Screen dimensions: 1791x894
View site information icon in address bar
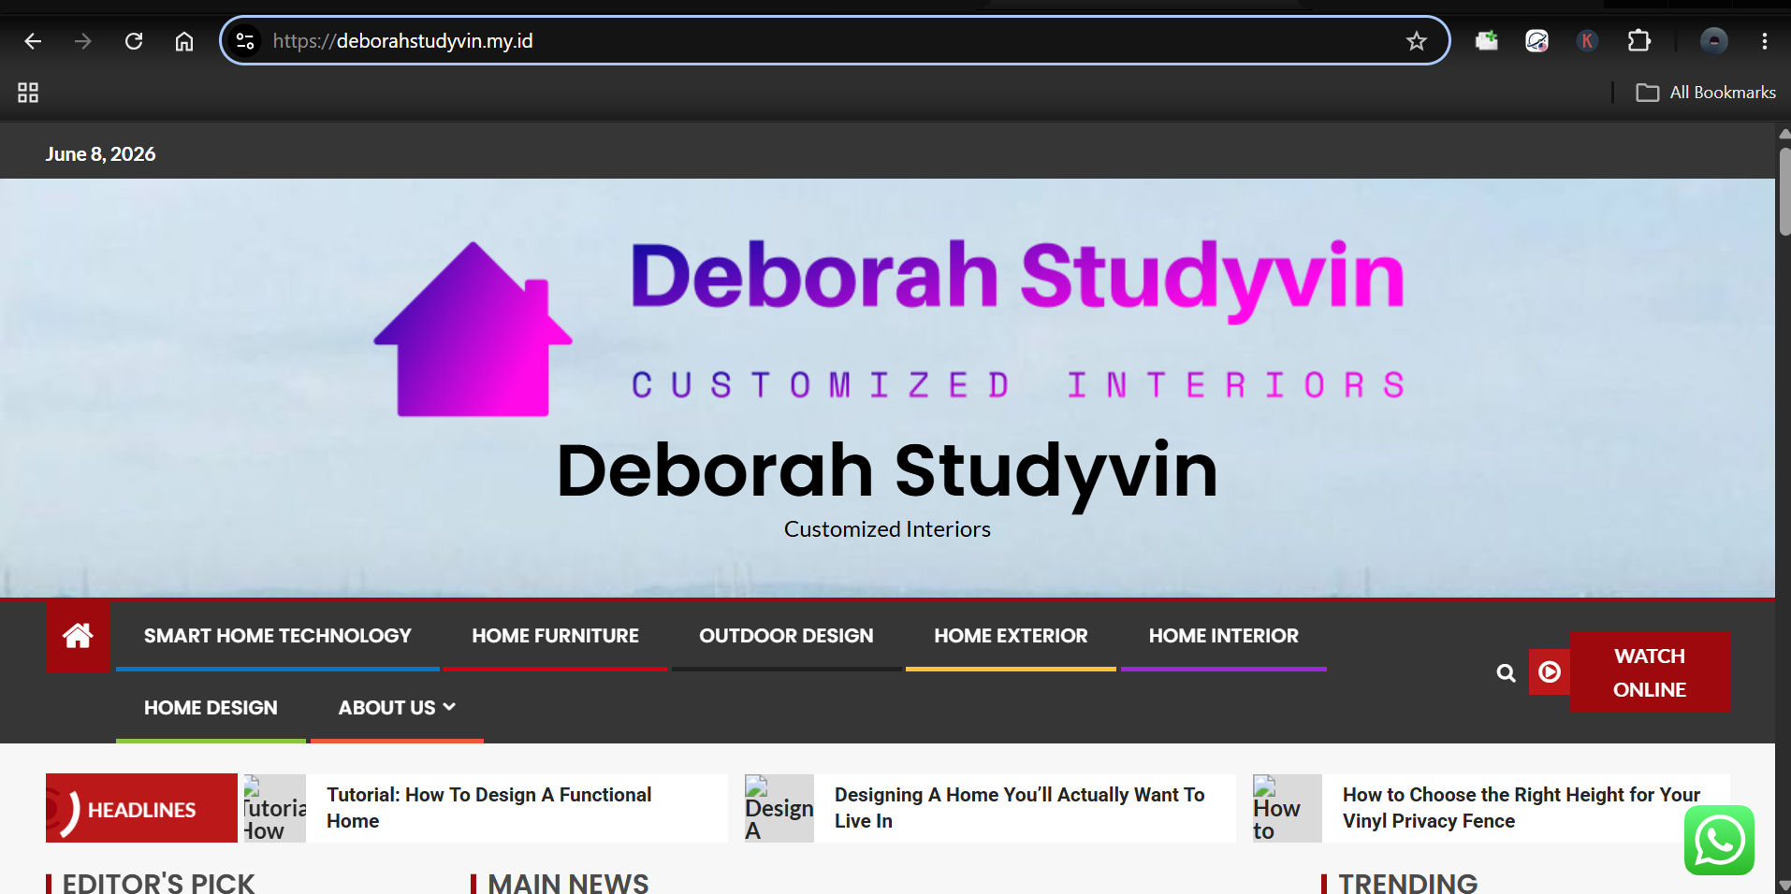245,41
